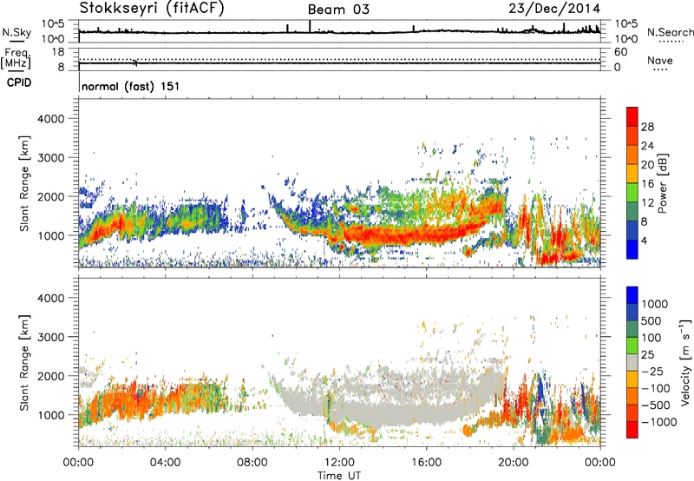Click the frequency axis value 18

[58, 52]
